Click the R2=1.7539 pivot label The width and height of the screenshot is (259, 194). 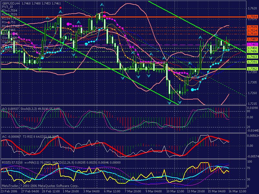tap(10, 14)
